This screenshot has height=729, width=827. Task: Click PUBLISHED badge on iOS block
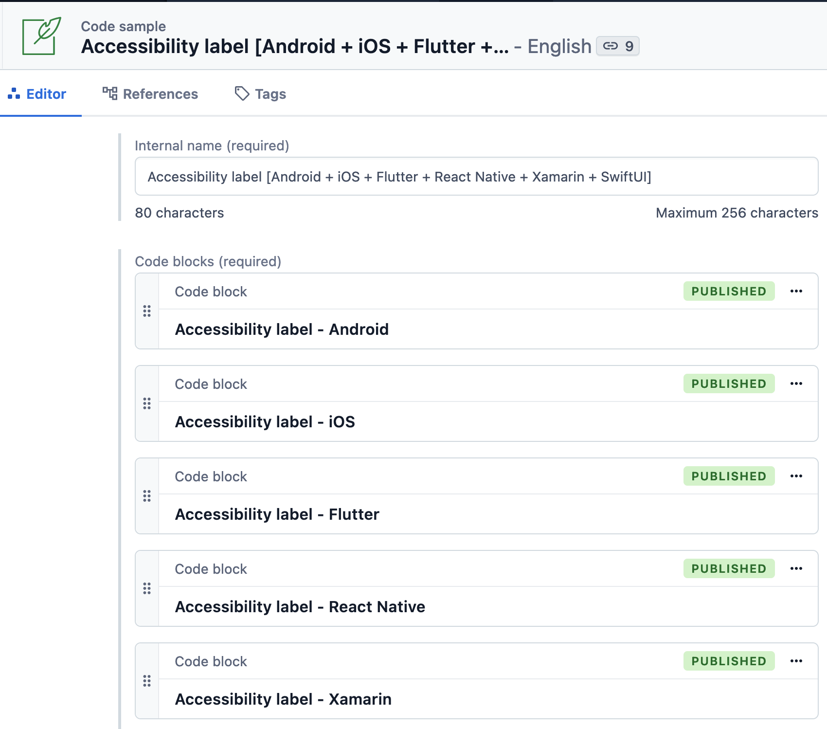pyautogui.click(x=729, y=383)
